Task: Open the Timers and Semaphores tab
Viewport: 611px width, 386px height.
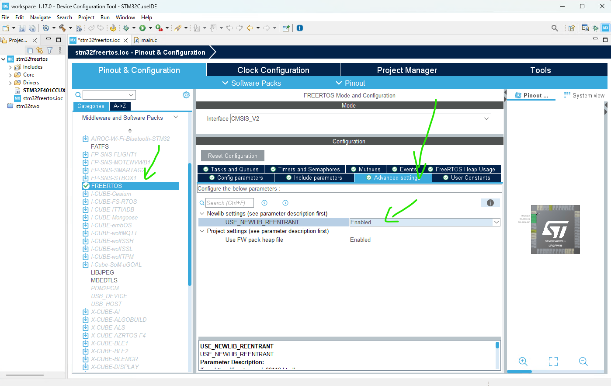Action: (305, 169)
